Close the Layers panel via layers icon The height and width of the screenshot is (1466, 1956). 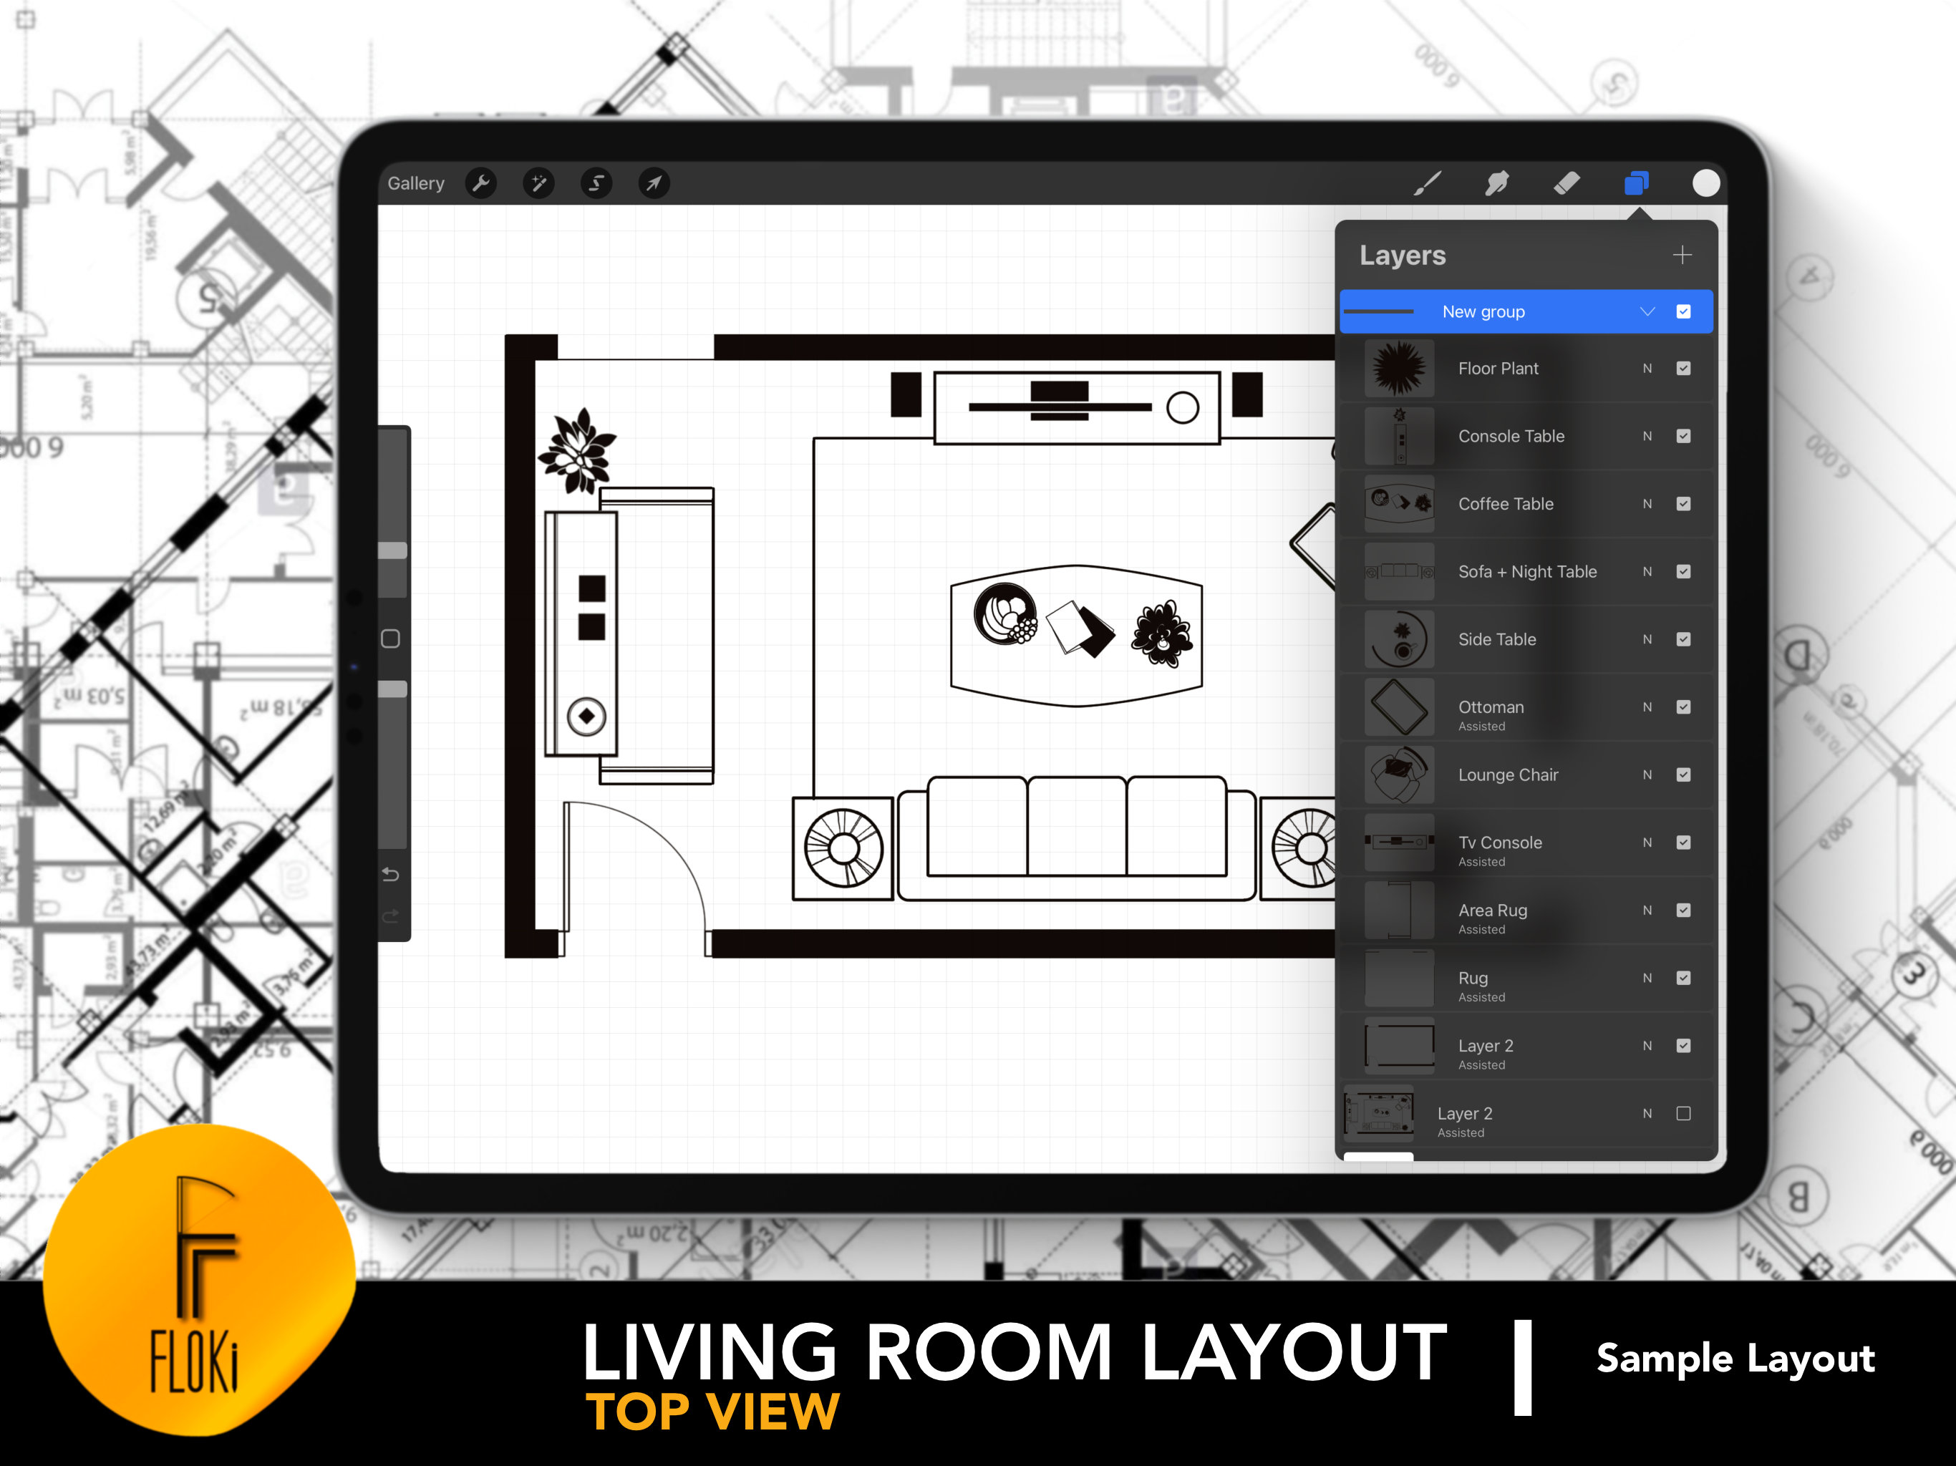[x=1636, y=183]
